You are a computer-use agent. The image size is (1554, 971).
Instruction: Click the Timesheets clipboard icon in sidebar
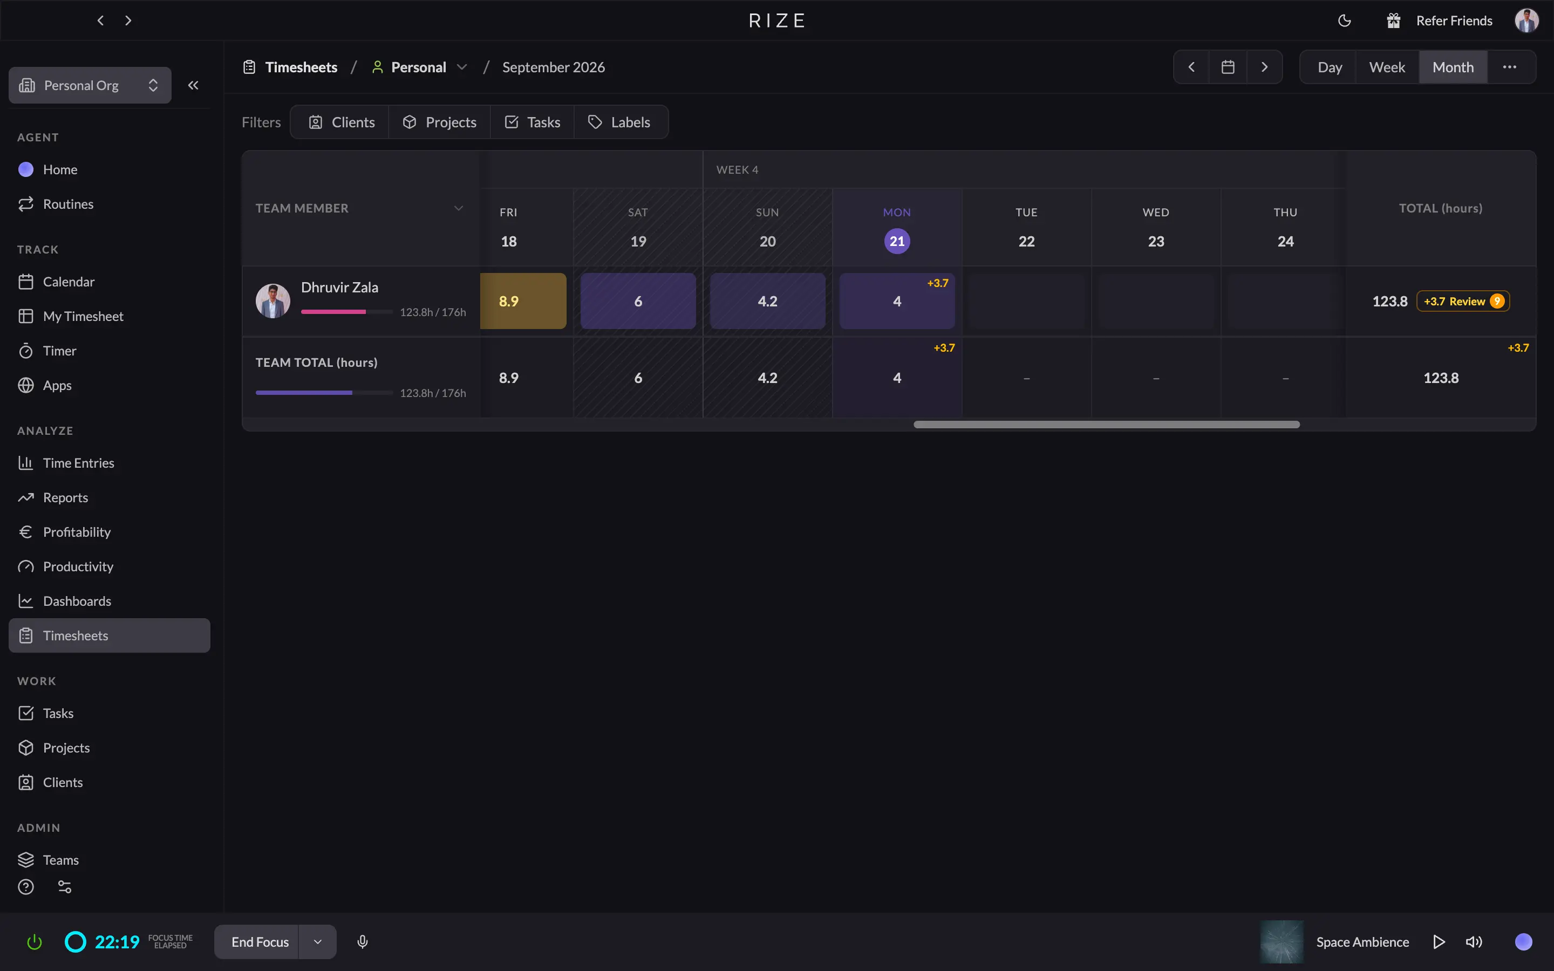click(x=26, y=636)
